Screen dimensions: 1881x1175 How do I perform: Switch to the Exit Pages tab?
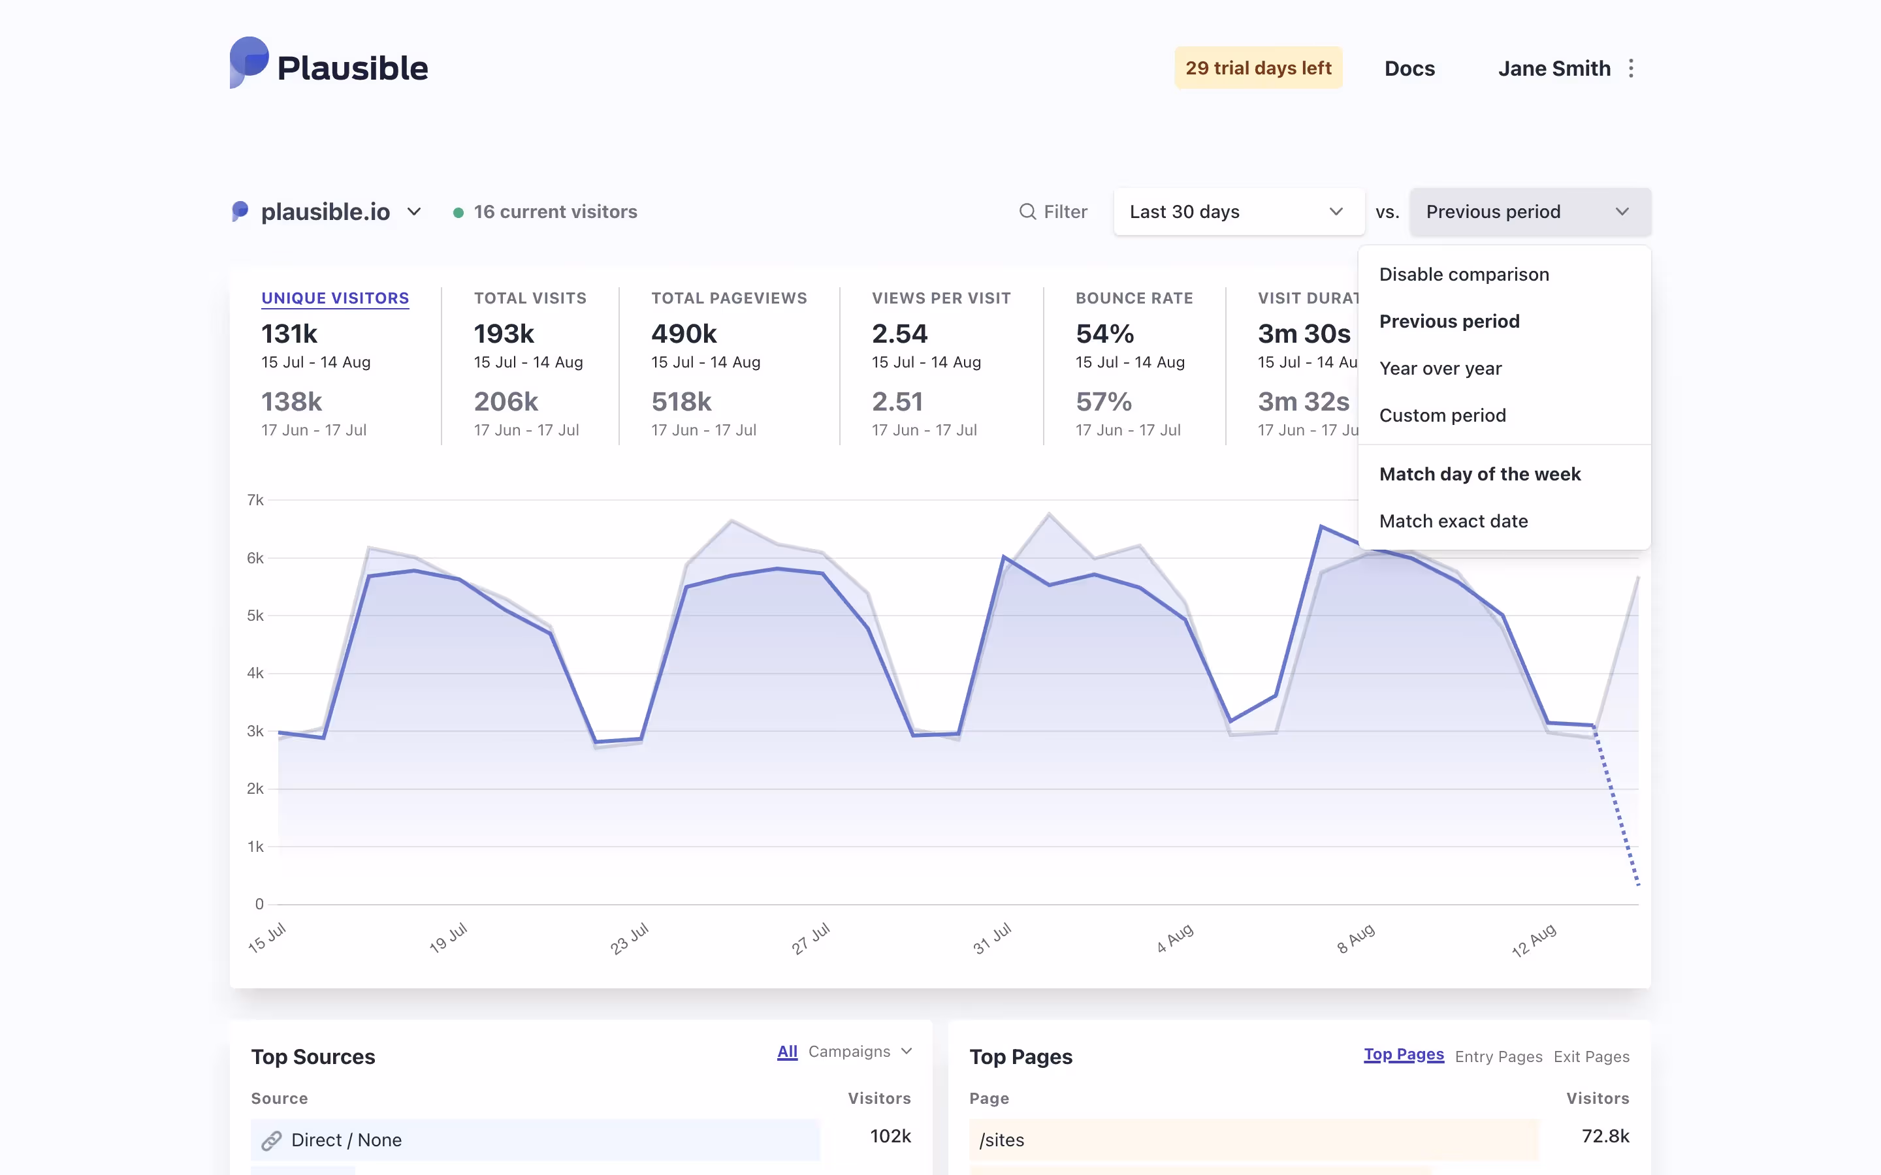(1591, 1057)
